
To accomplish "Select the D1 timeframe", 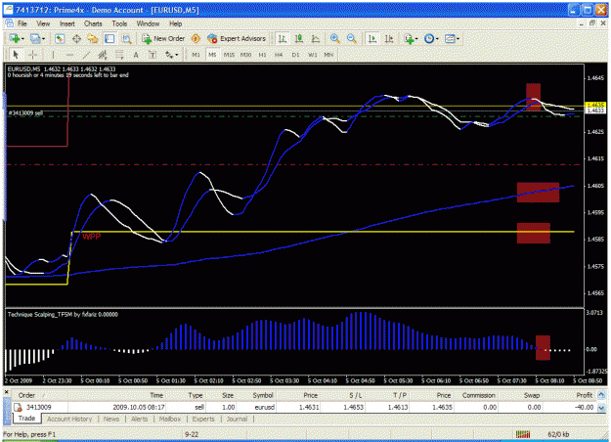I will pos(295,55).
